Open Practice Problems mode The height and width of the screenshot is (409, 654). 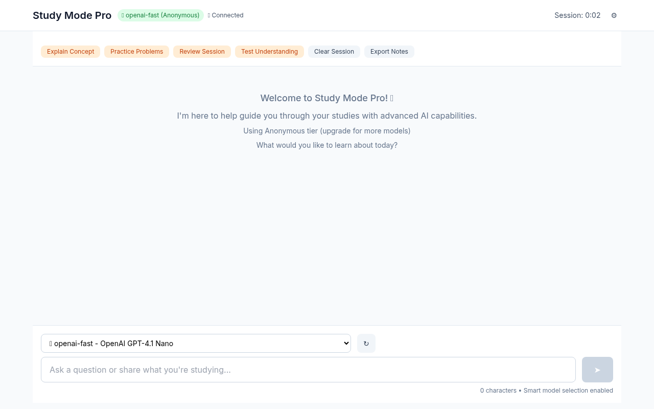(x=136, y=52)
